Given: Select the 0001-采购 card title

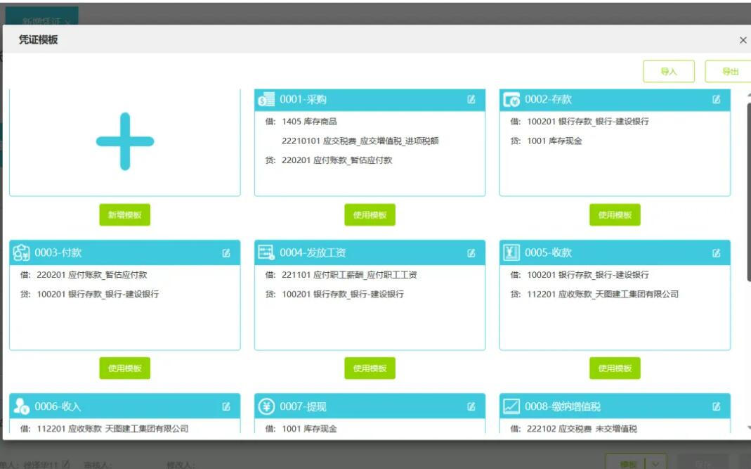Looking at the screenshot, I should [303, 100].
